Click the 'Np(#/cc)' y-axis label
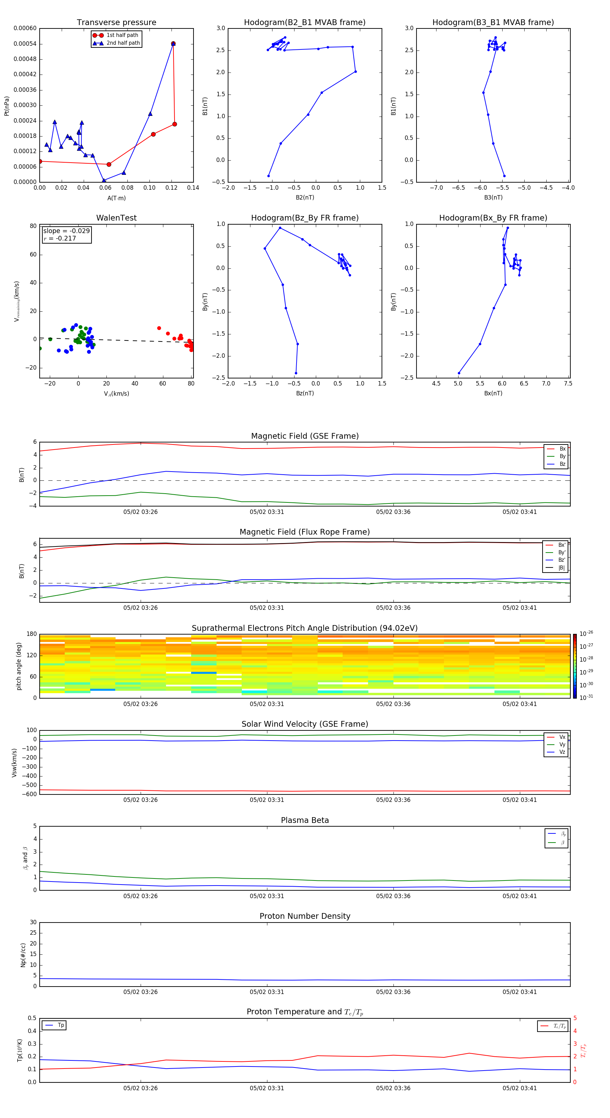610x1118 pixels. coord(23,955)
